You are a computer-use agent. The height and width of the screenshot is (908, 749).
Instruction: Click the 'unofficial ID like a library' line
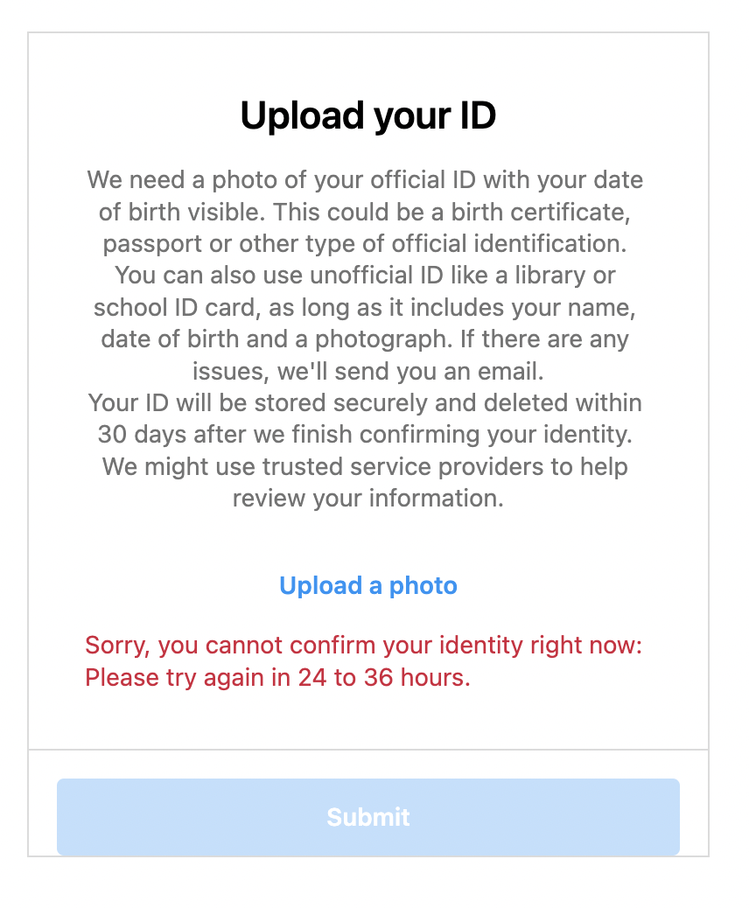pos(365,276)
